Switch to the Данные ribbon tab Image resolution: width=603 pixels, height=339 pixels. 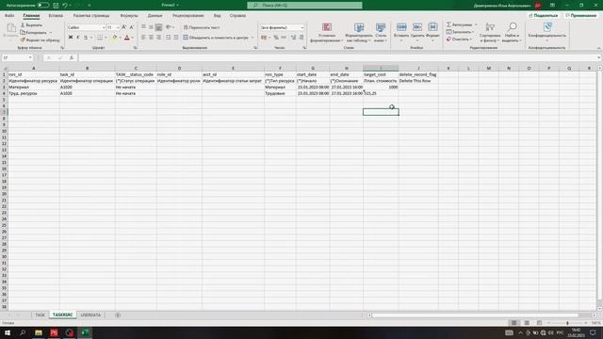pos(155,16)
